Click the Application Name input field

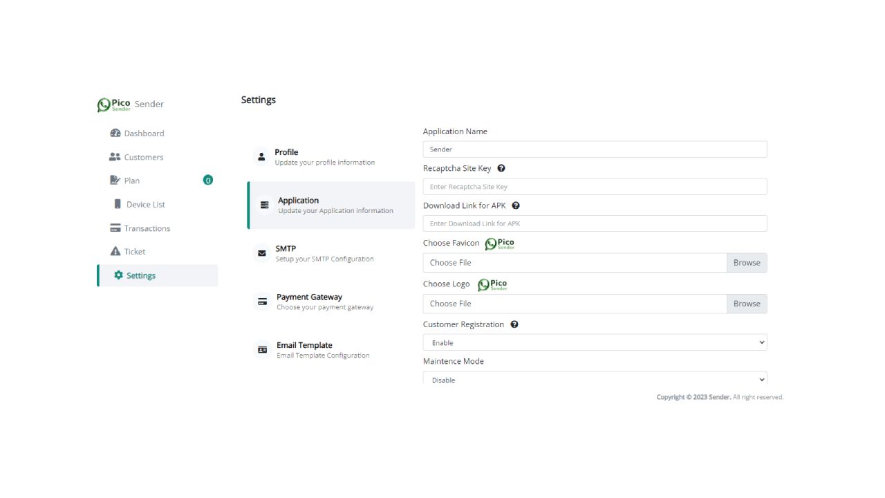595,149
